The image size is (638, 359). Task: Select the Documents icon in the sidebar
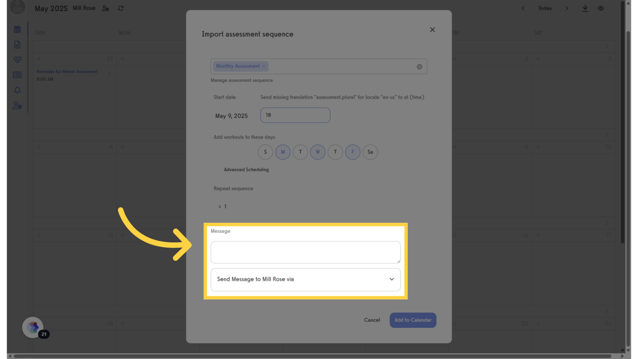pos(17,44)
